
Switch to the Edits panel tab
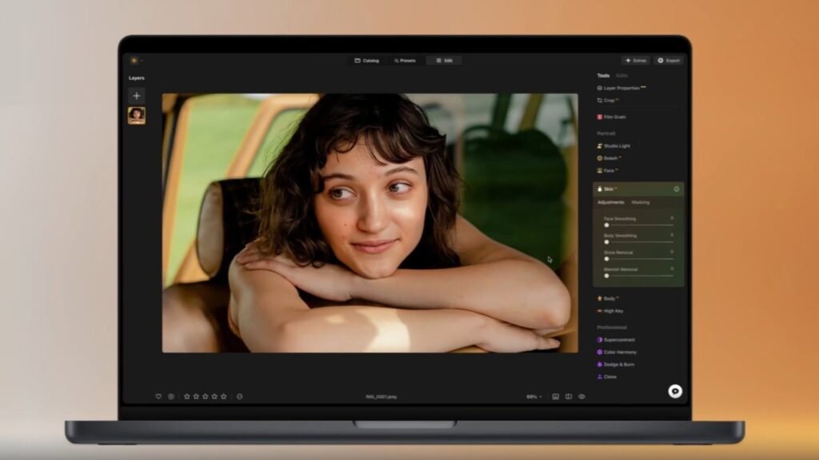pos(621,76)
